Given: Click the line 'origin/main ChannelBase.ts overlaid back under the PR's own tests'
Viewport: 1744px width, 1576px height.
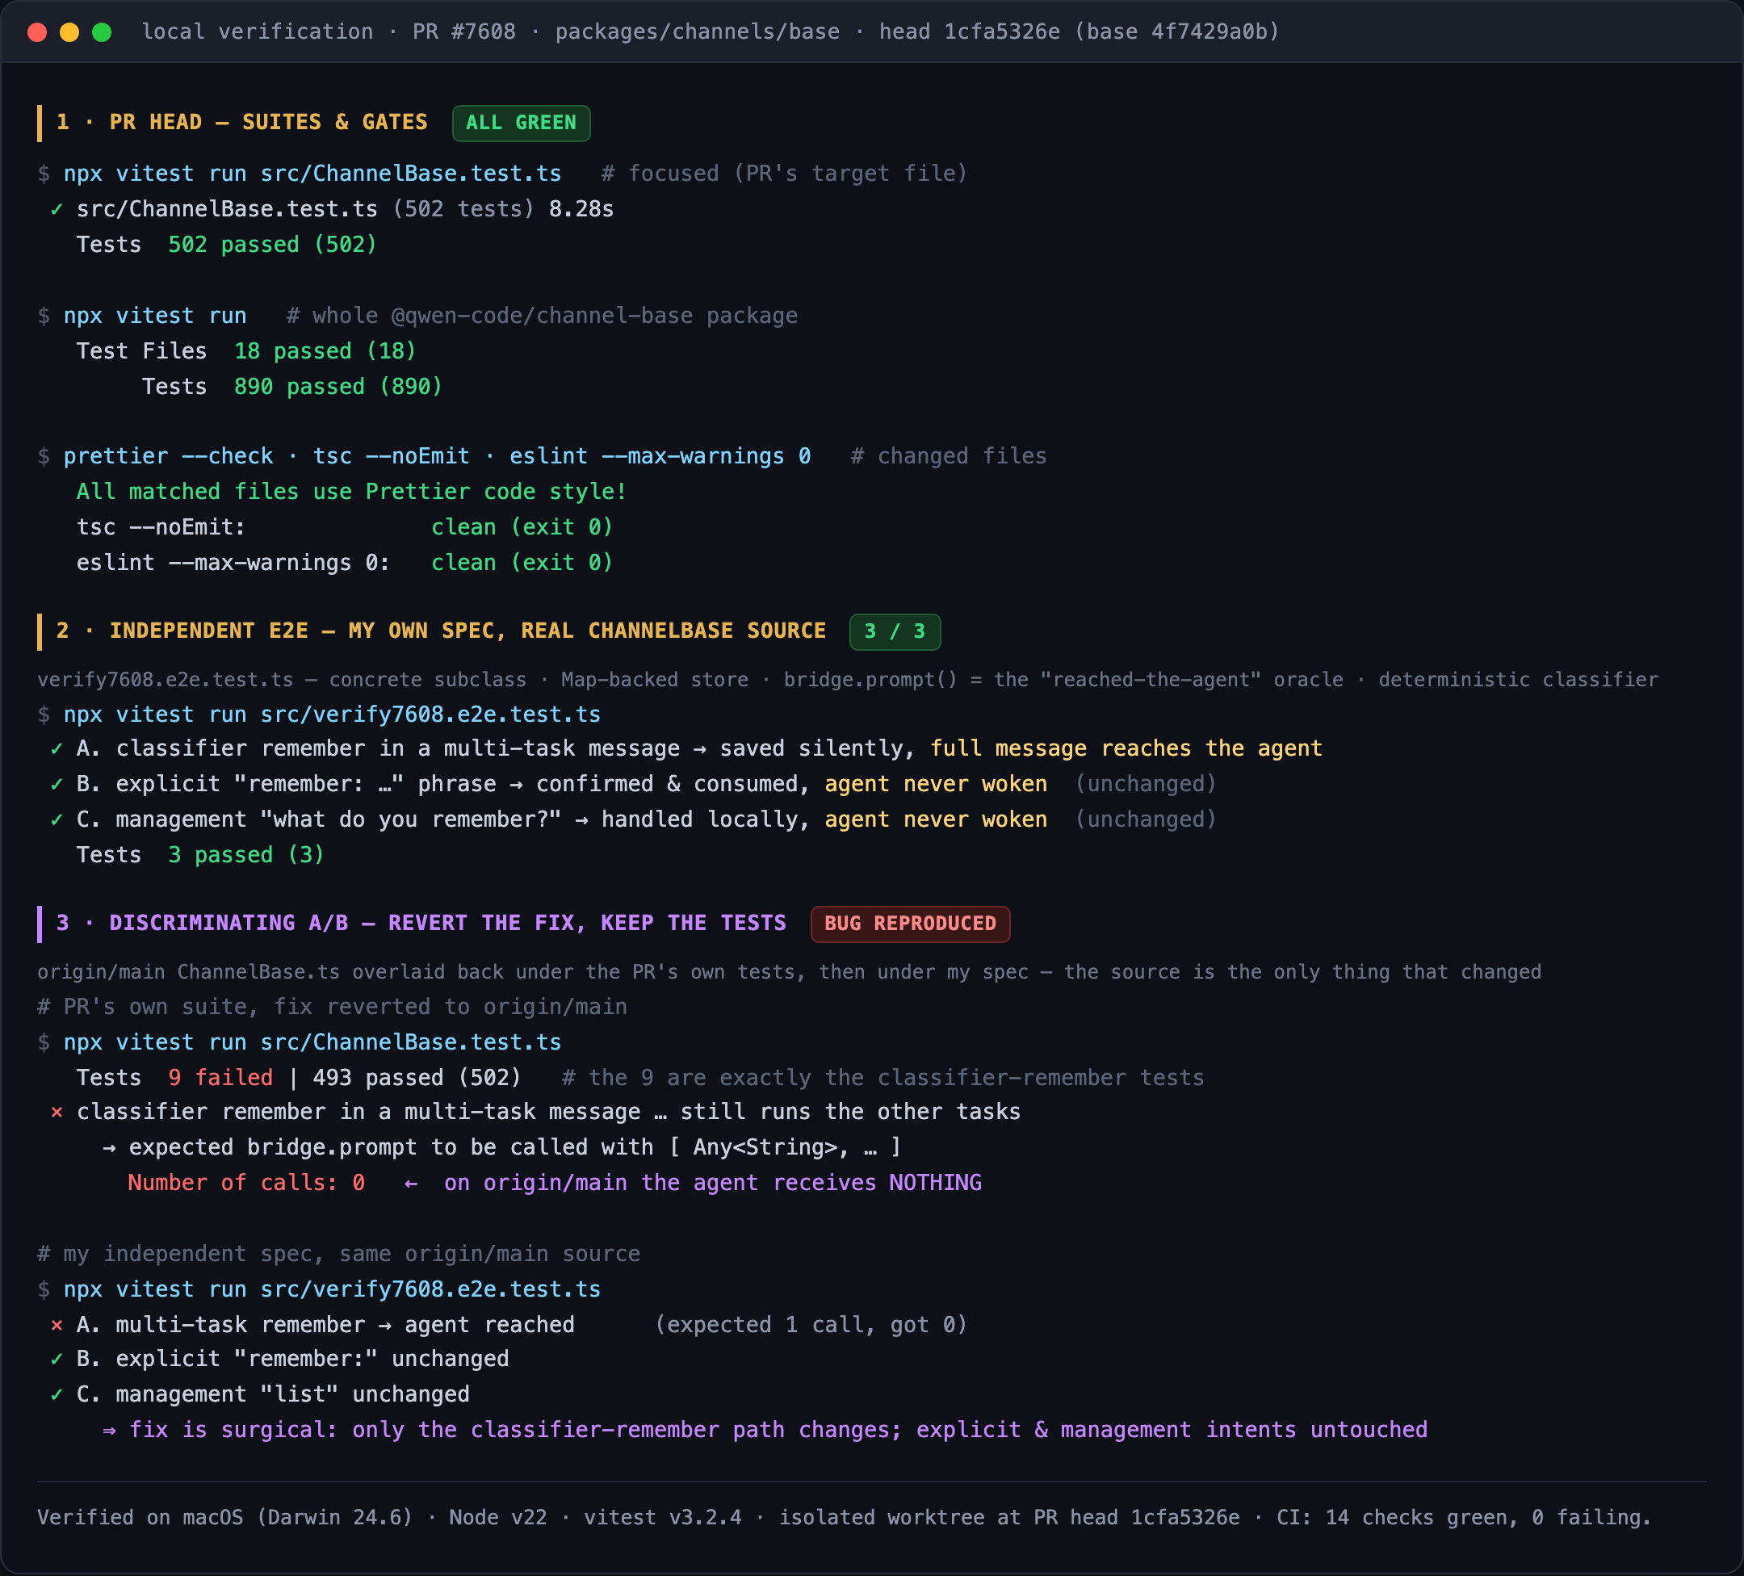Looking at the screenshot, I should [x=789, y=972].
